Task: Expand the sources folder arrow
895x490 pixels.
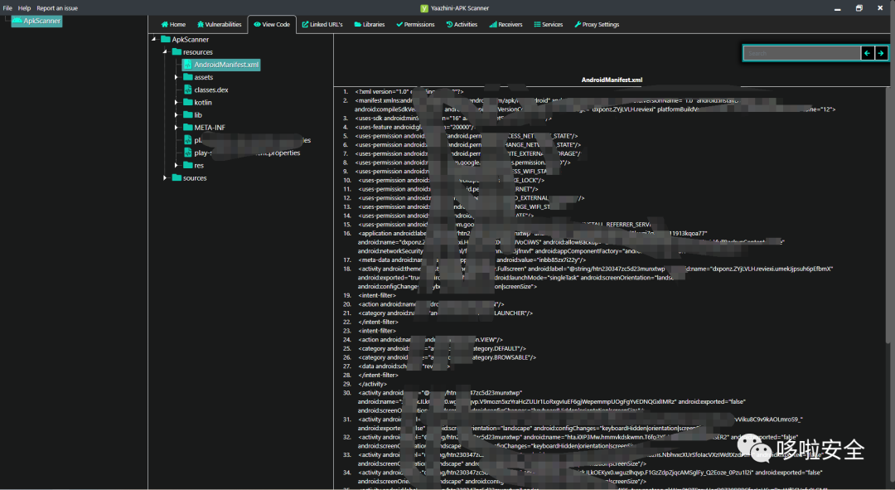Action: click(x=165, y=177)
